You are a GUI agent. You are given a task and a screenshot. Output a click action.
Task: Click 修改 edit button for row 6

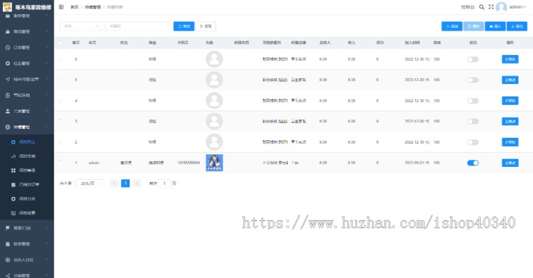pyautogui.click(x=510, y=59)
